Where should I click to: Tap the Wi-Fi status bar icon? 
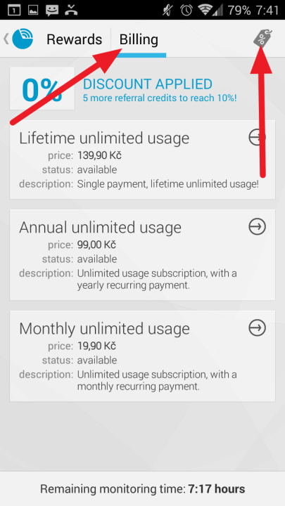click(x=205, y=10)
